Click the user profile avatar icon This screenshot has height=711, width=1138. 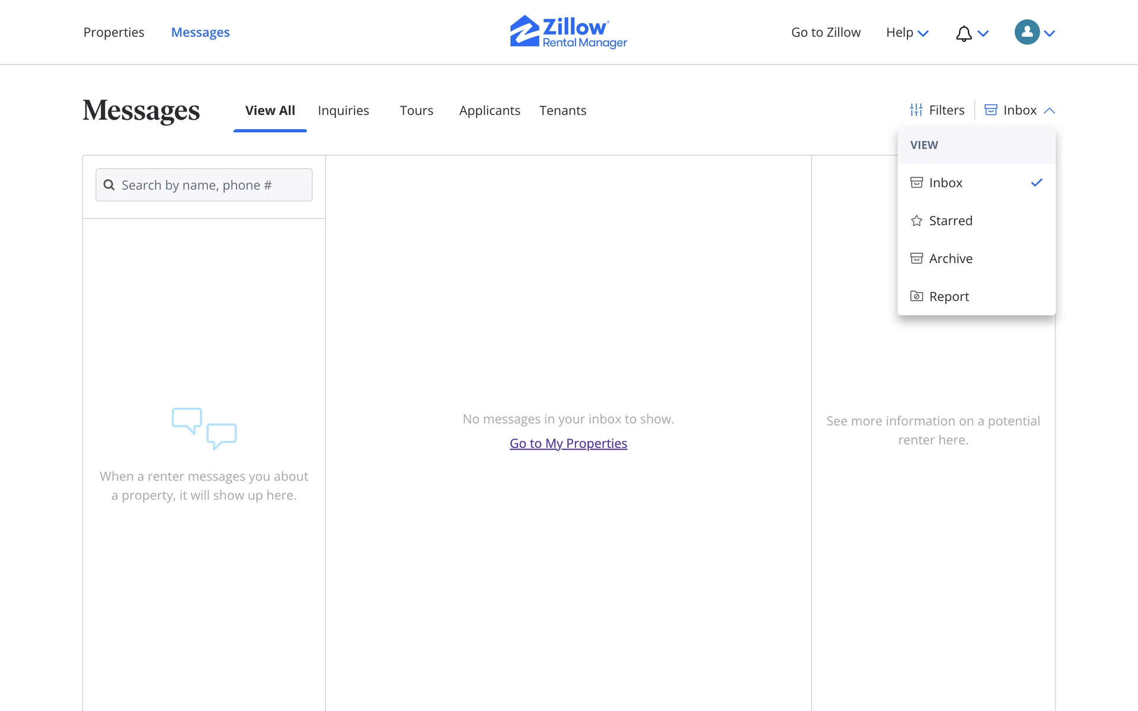pos(1027,32)
